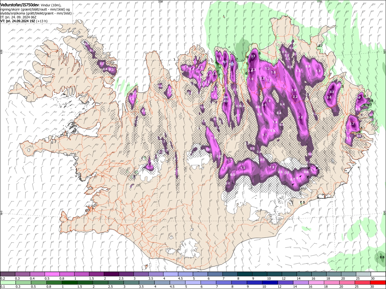Click the darkest purple swatch labeled 2 in the snow legend
Viewport: 386px width, 289px height.
[111, 274]
